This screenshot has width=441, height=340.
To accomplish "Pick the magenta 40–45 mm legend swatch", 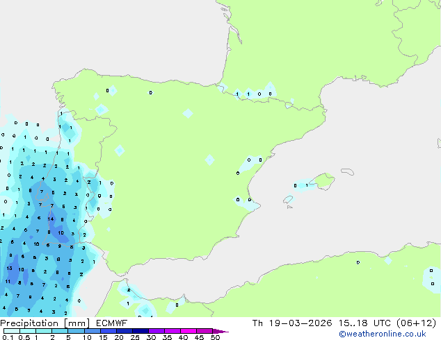I will click(189, 331).
